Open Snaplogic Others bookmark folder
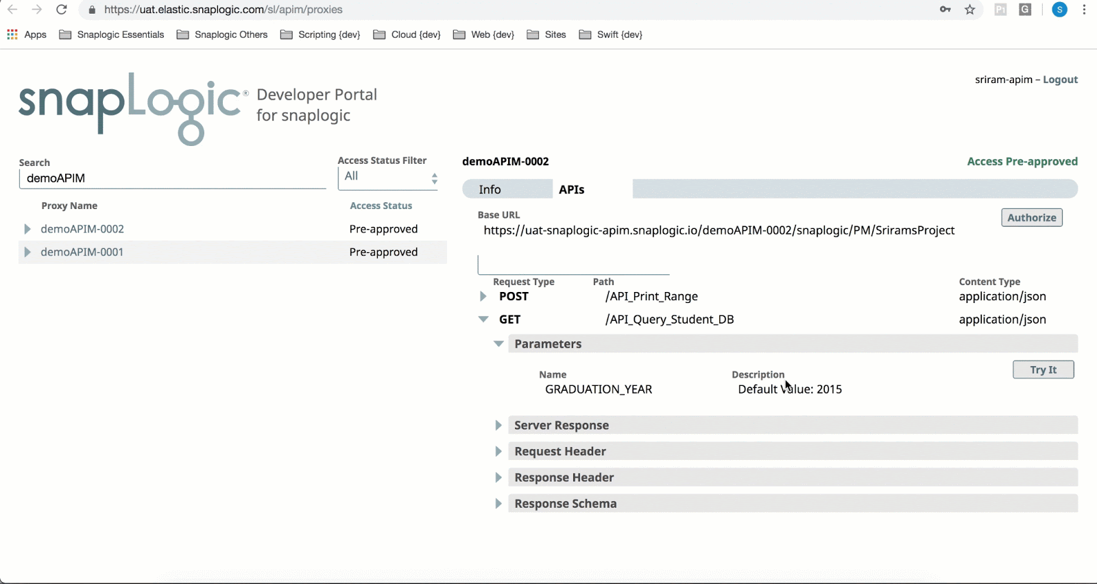 (x=222, y=34)
